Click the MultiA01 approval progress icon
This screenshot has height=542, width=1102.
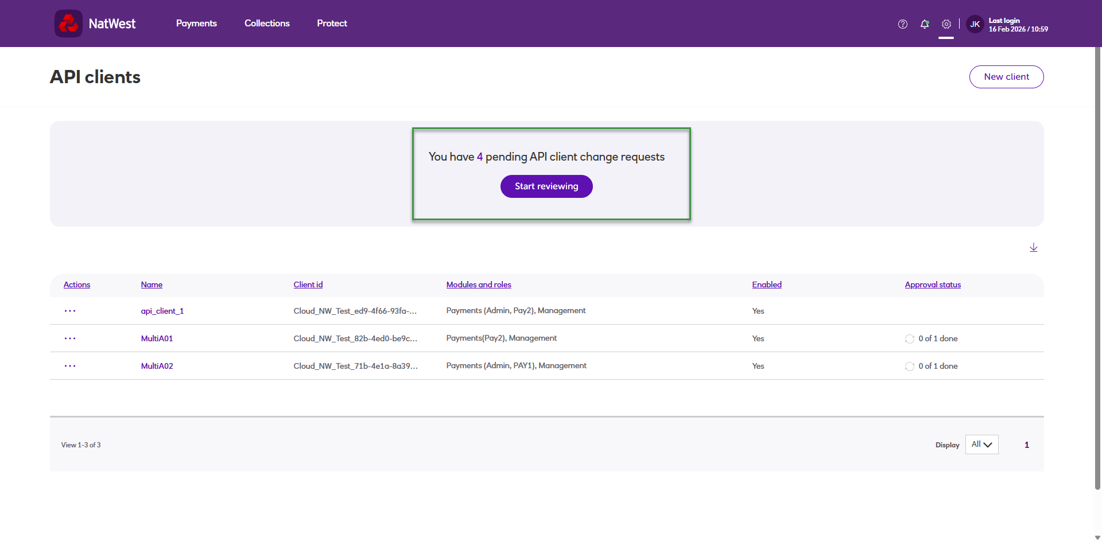(910, 339)
